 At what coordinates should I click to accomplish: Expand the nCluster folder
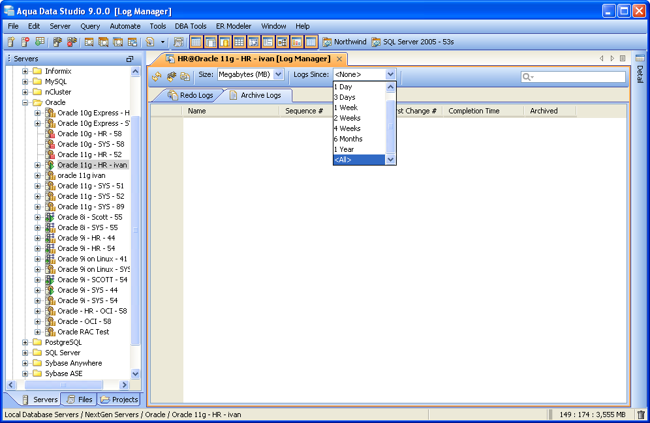pyautogui.click(x=25, y=92)
